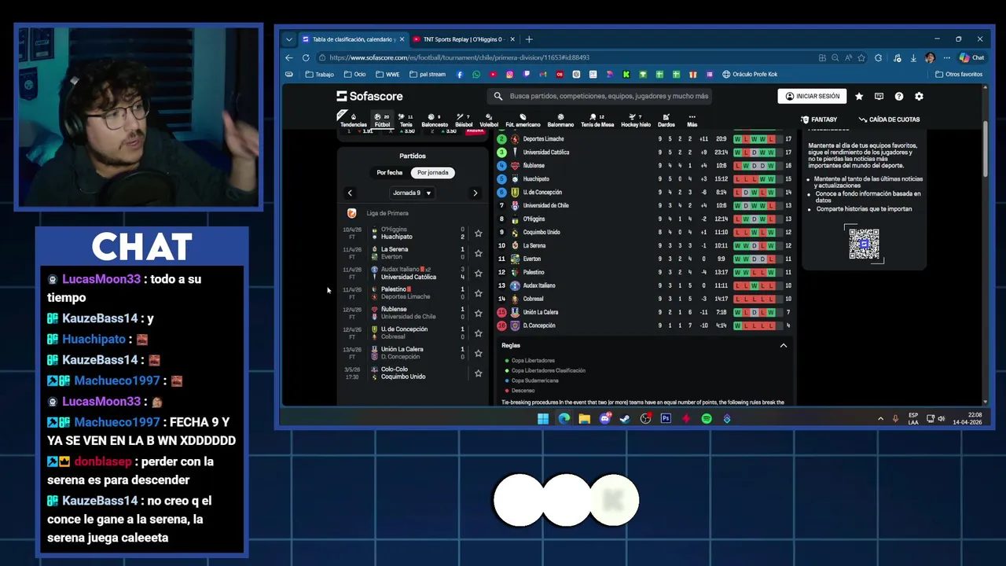Open the Facebook bookmark icon
This screenshot has width=1006, height=566.
460,75
